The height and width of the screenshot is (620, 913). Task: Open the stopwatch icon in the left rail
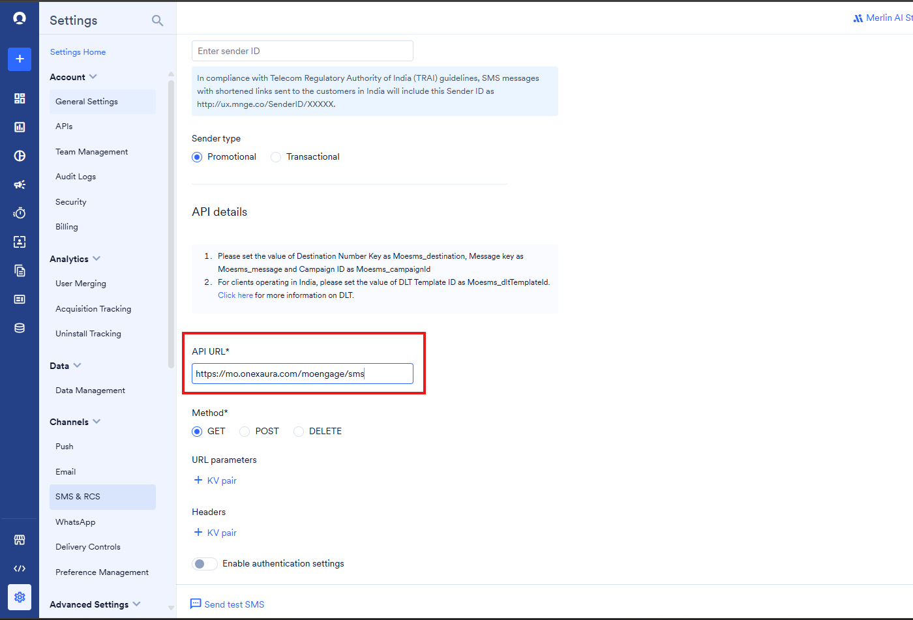coord(20,213)
